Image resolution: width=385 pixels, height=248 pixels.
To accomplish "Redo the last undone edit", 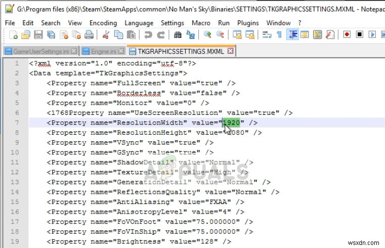I will point(161,34).
